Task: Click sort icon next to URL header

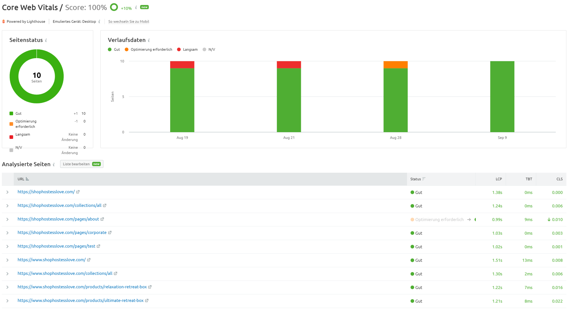Action: pyautogui.click(x=27, y=179)
